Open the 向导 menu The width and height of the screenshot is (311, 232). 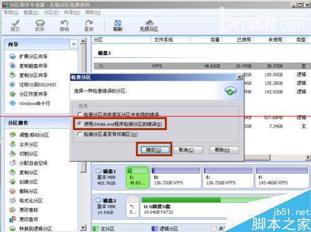point(72,12)
